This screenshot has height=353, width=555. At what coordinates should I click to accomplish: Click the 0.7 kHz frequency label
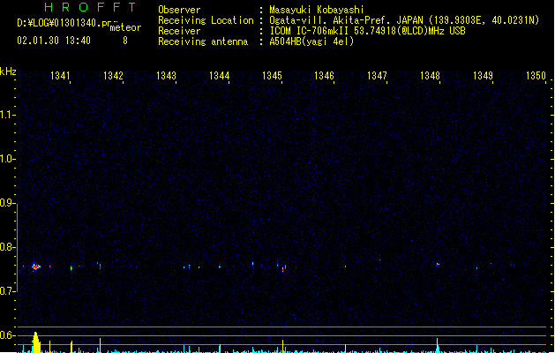7,291
